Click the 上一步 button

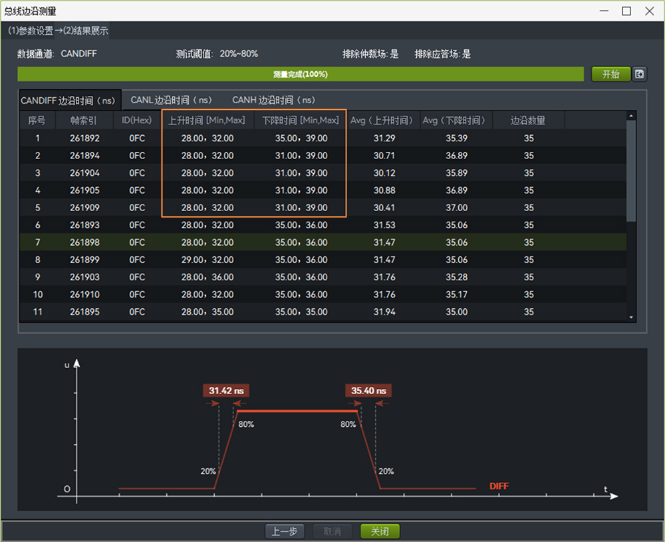coord(285,531)
